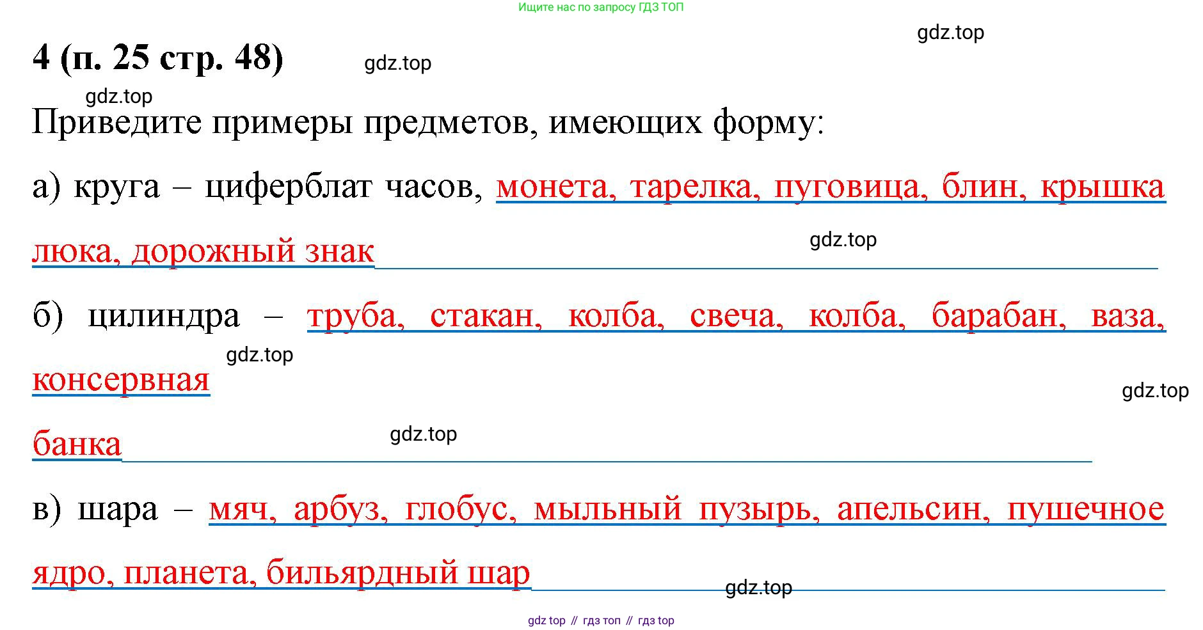Select the red word "барабан"
The width and height of the screenshot is (1203, 630).
click(x=998, y=316)
